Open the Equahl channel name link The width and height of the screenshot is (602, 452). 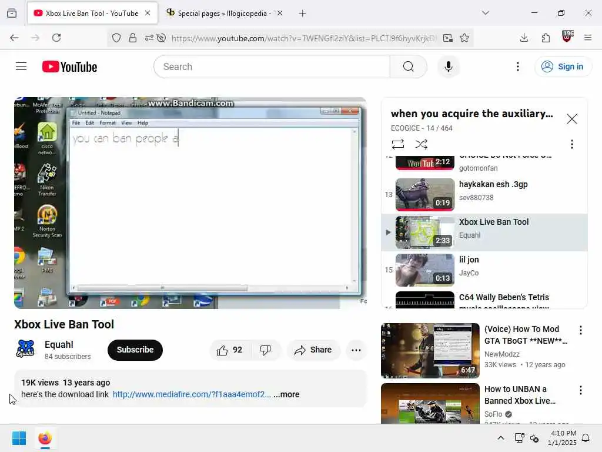(59, 344)
